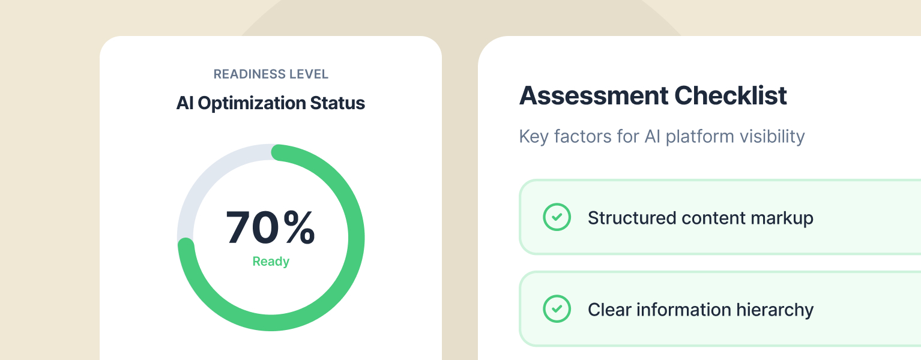This screenshot has height=360, width=921.
Task: Click the rounded top end of green arc
Action: (277, 152)
